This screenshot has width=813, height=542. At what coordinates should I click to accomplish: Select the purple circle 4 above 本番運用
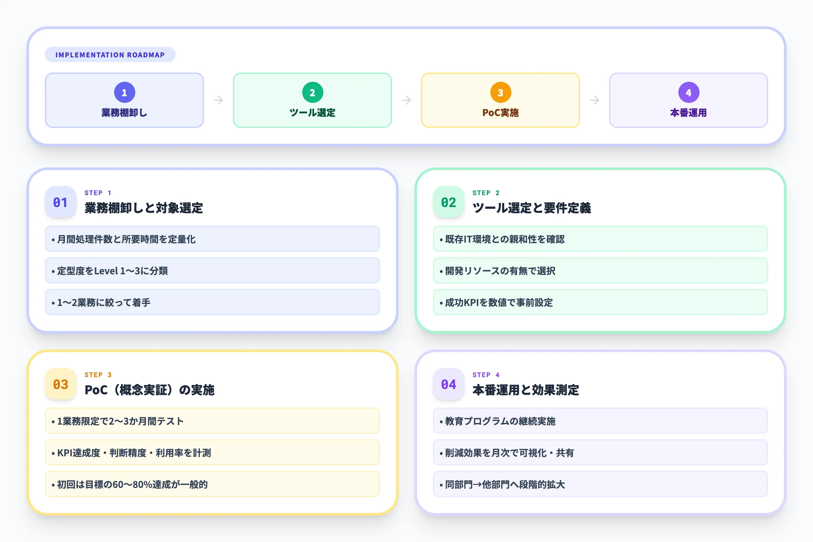pyautogui.click(x=689, y=92)
